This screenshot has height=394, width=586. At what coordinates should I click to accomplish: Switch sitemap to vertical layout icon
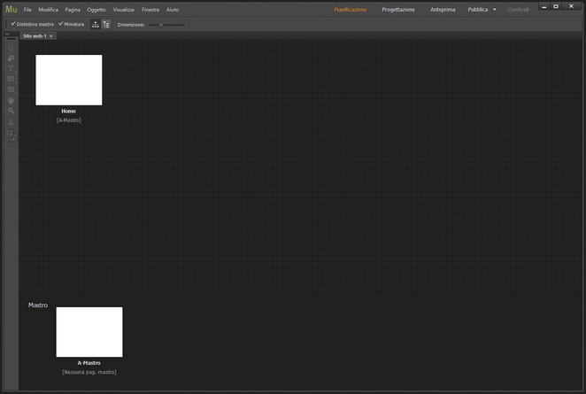[106, 25]
